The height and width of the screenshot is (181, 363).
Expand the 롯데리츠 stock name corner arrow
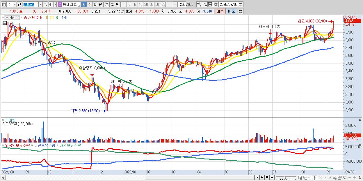click(x=79, y=6)
